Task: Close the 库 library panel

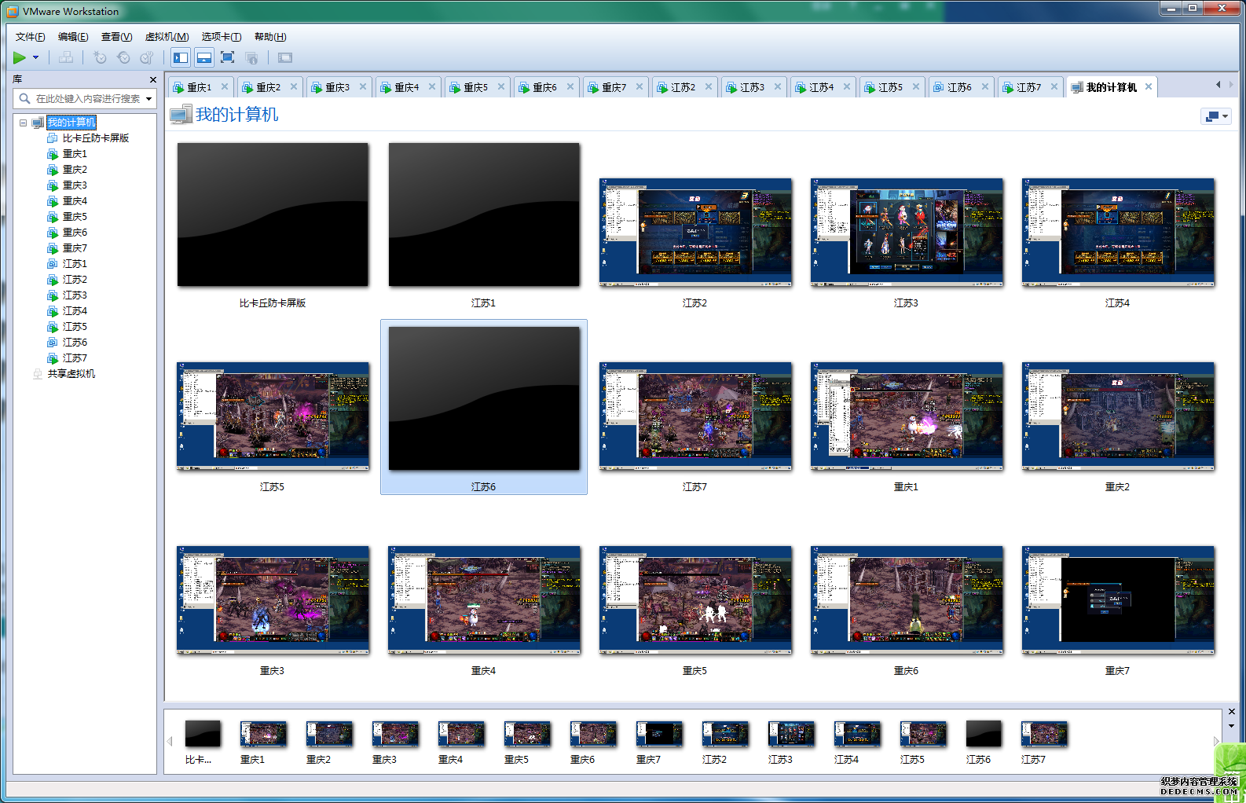Action: pyautogui.click(x=153, y=79)
